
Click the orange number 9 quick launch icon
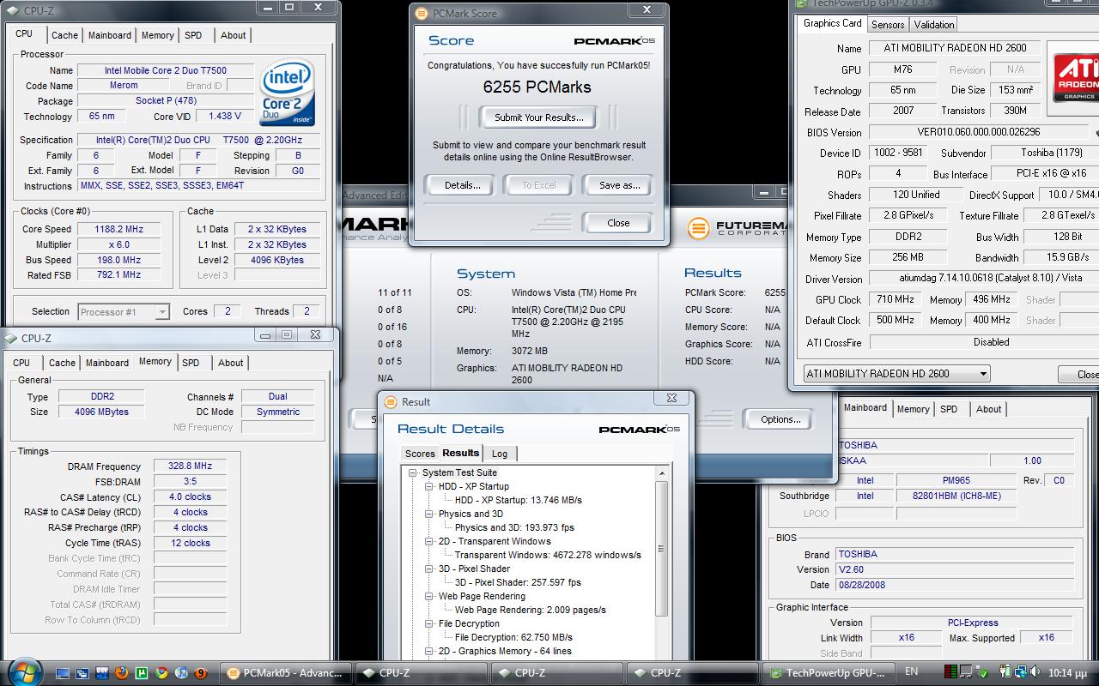(201, 673)
